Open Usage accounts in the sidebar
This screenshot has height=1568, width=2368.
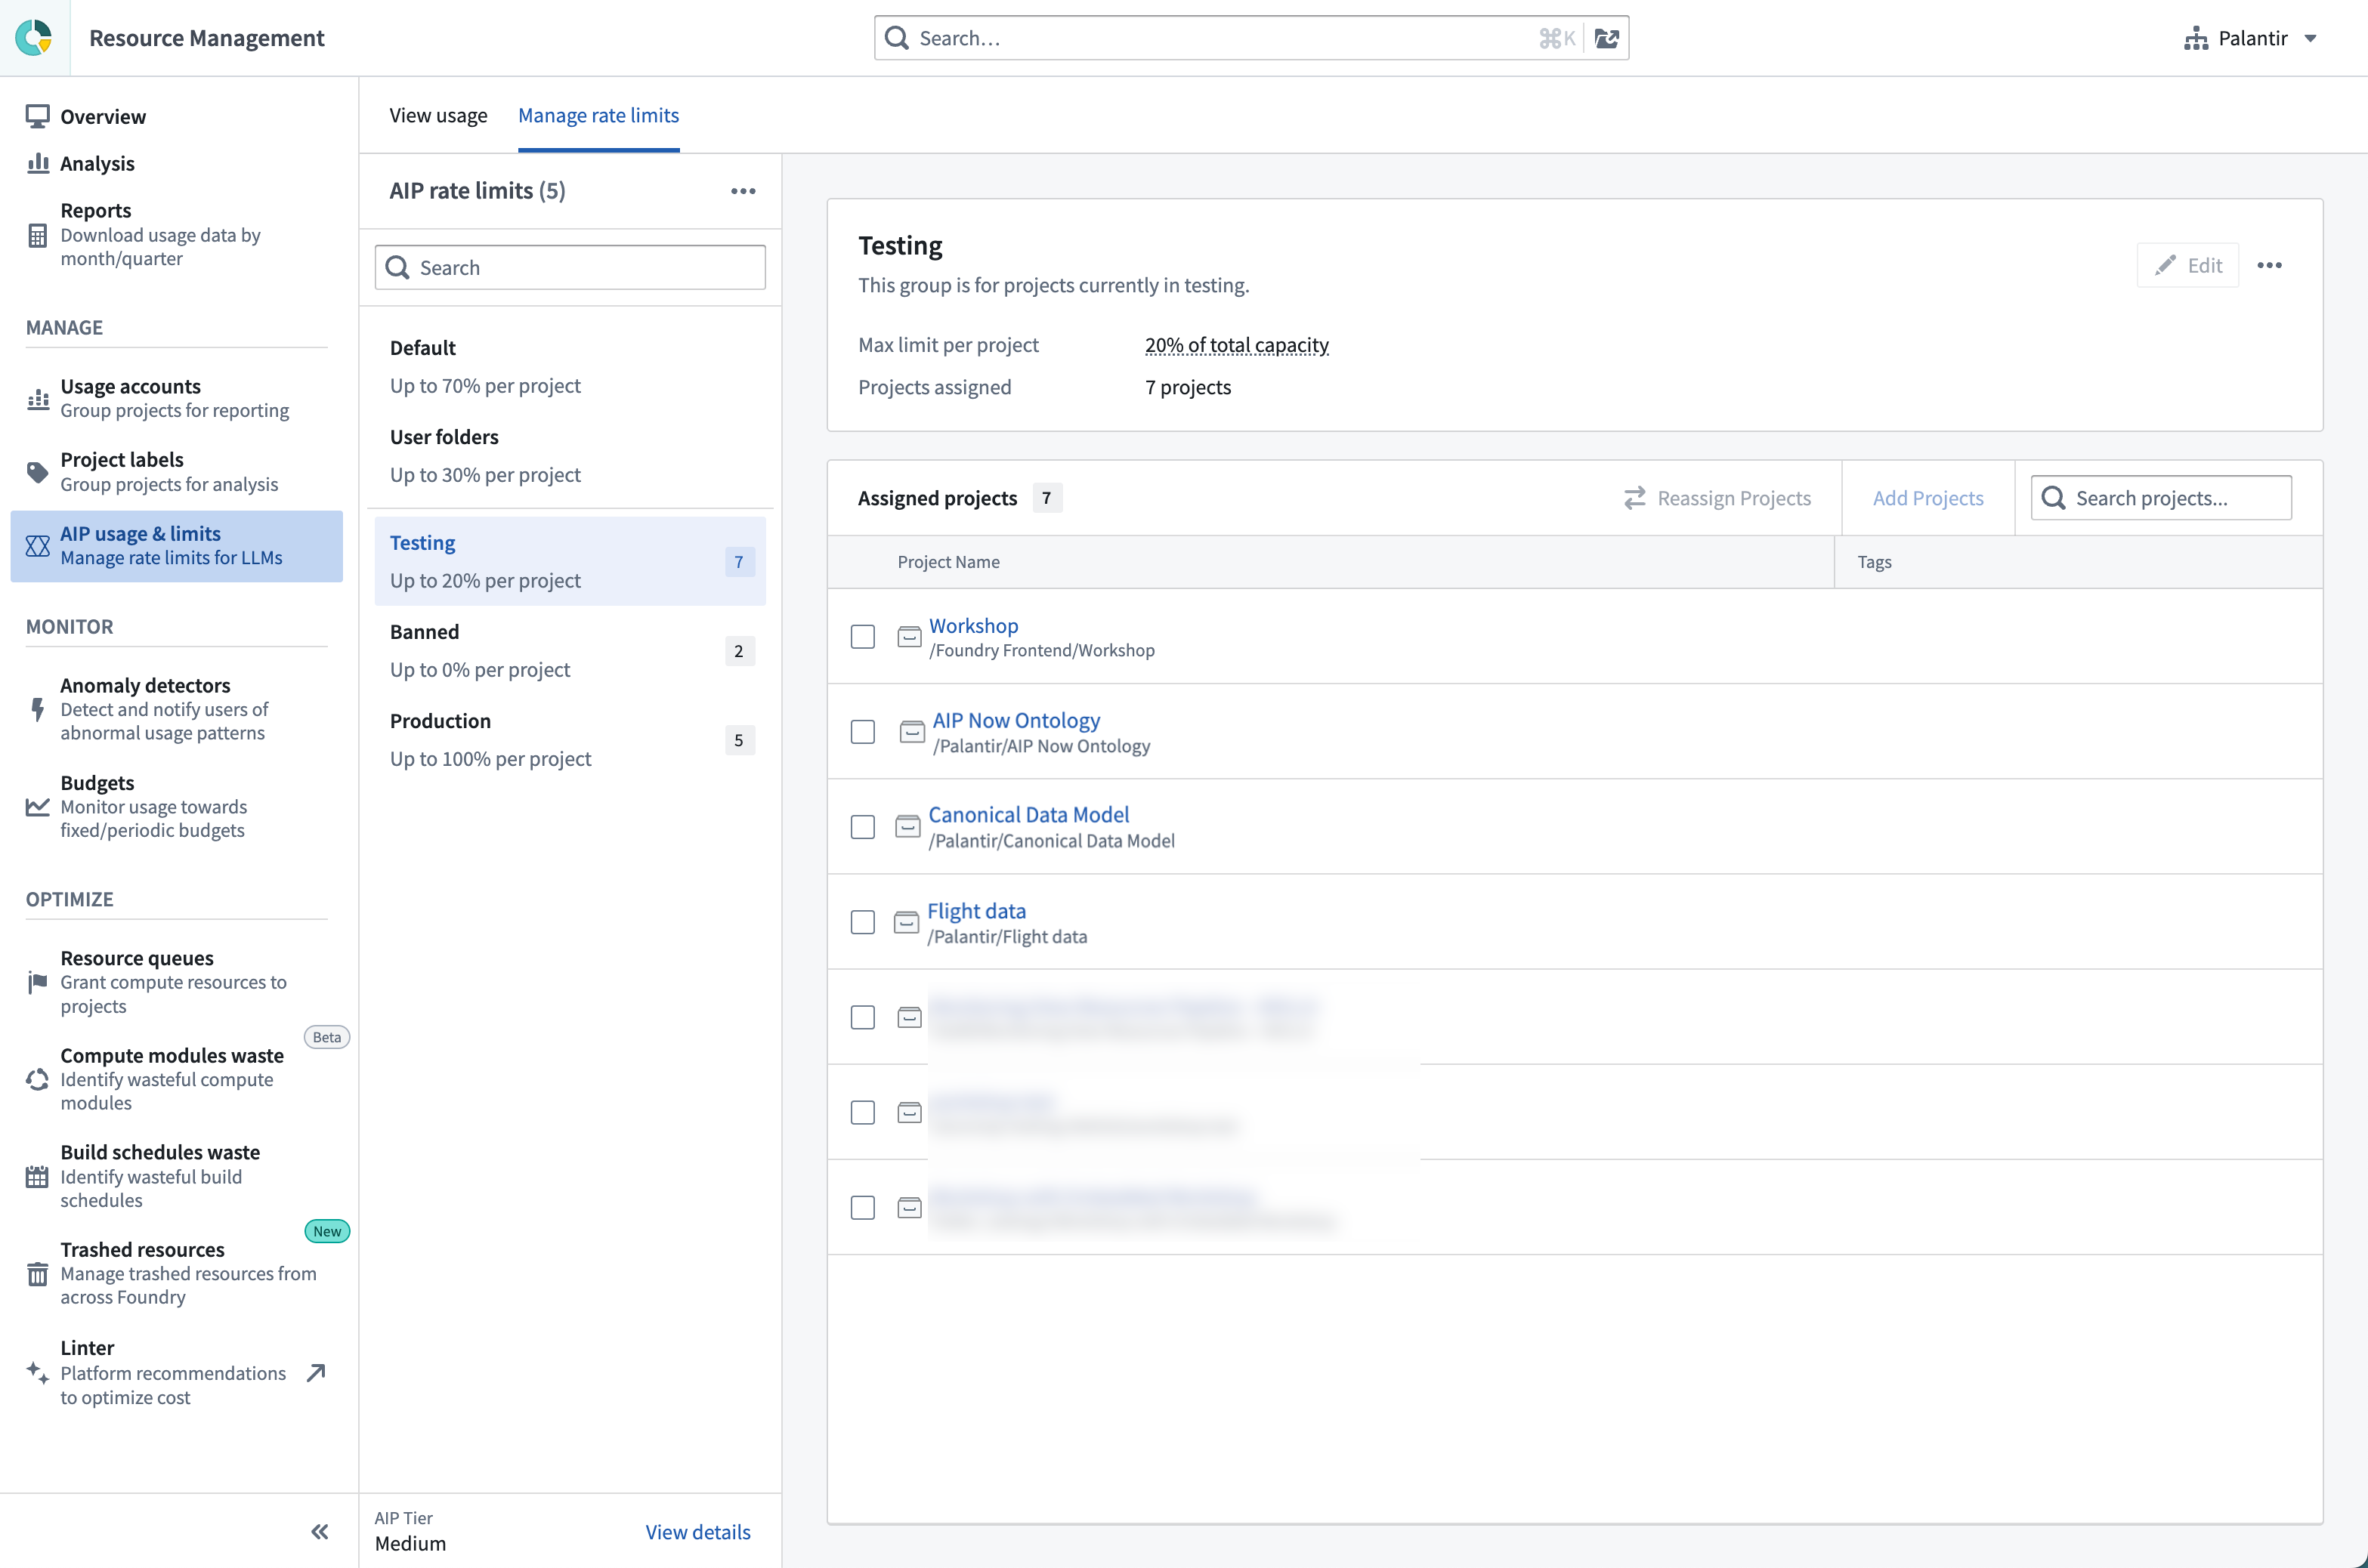tap(174, 398)
